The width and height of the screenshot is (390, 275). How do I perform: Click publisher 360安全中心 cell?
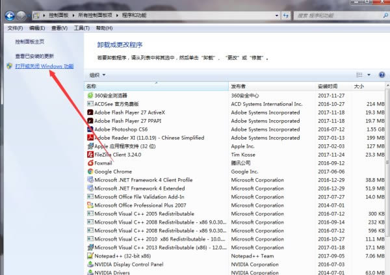[x=245, y=96]
